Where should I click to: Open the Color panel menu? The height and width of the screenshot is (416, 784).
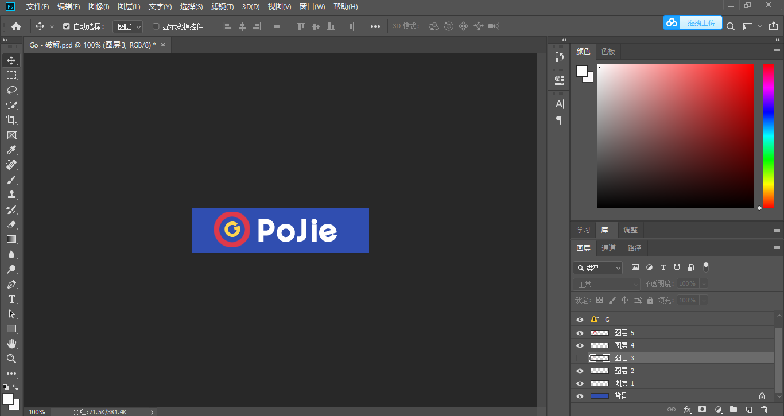coord(777,52)
